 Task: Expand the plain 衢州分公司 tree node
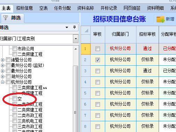click(x=2, y=71)
